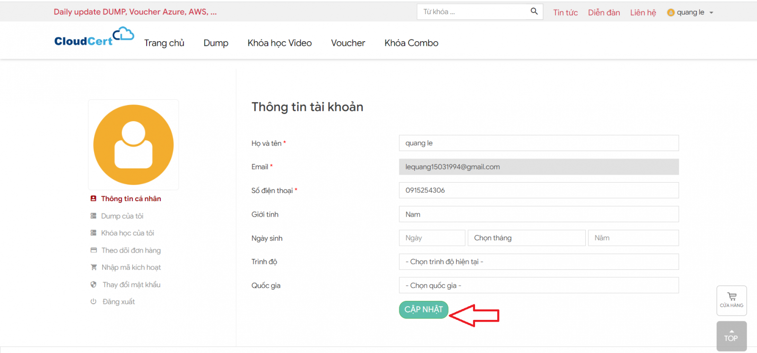Click the power icon beside Đăng xuất

[94, 301]
